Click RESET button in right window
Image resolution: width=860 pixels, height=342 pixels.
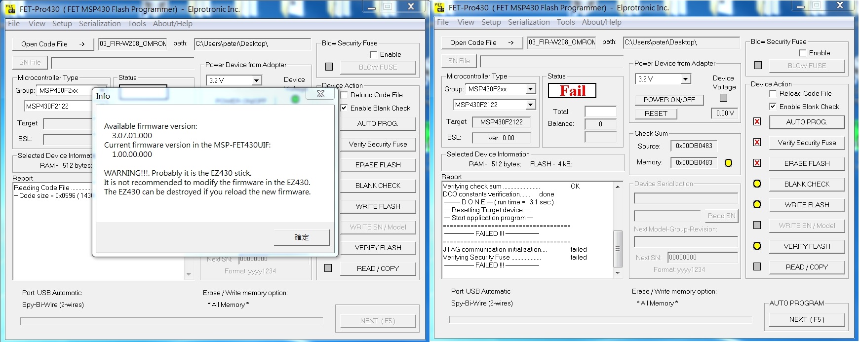click(656, 114)
